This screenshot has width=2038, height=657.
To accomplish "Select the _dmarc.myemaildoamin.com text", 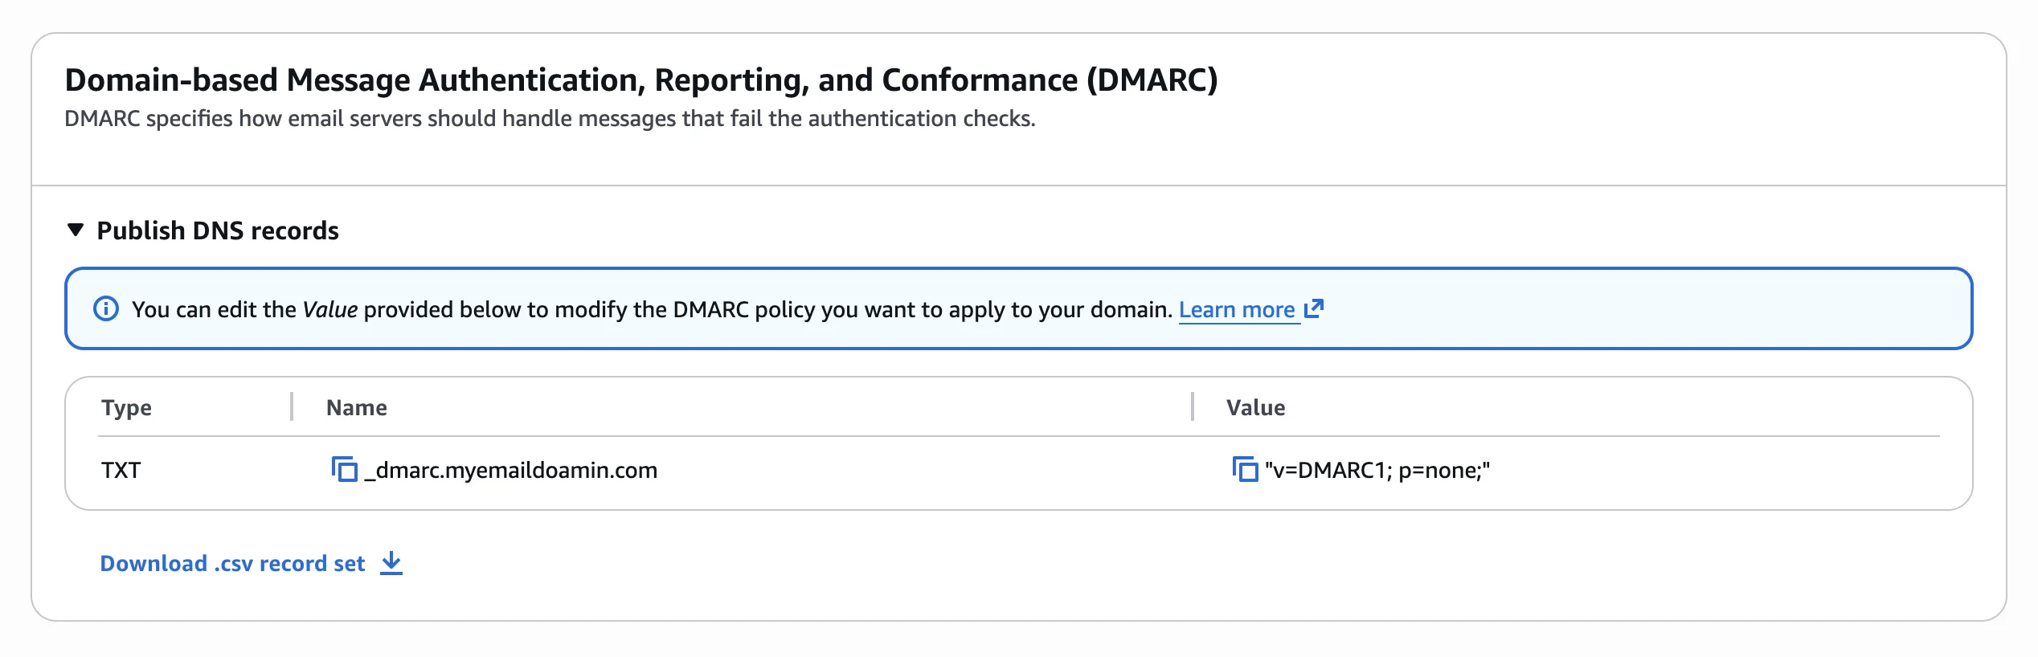I will click(x=511, y=470).
